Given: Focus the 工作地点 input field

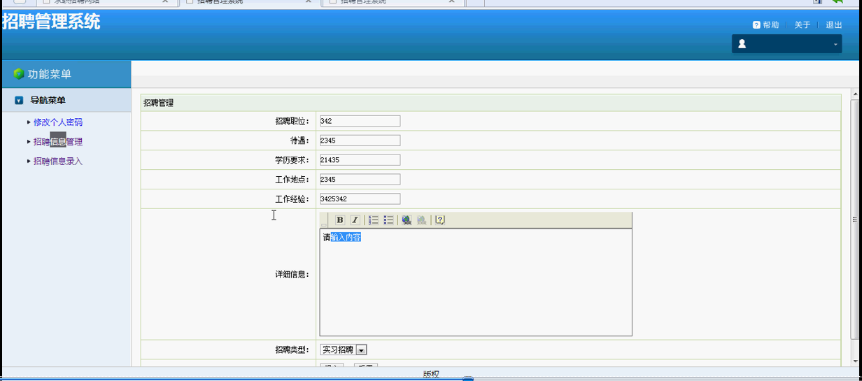Looking at the screenshot, I should coord(360,180).
